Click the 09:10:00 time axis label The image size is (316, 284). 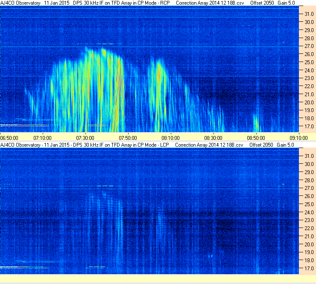[x=298, y=137]
